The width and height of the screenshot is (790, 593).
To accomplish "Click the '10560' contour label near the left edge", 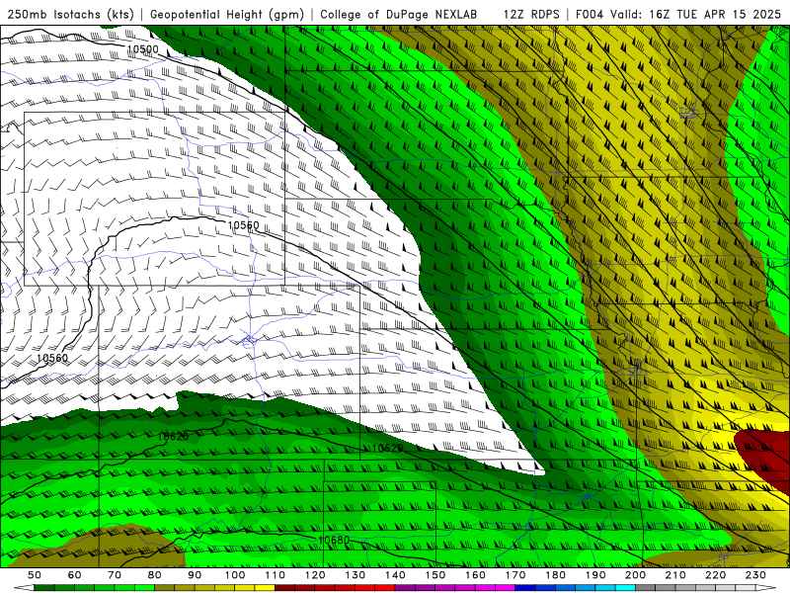I will 52,358.
